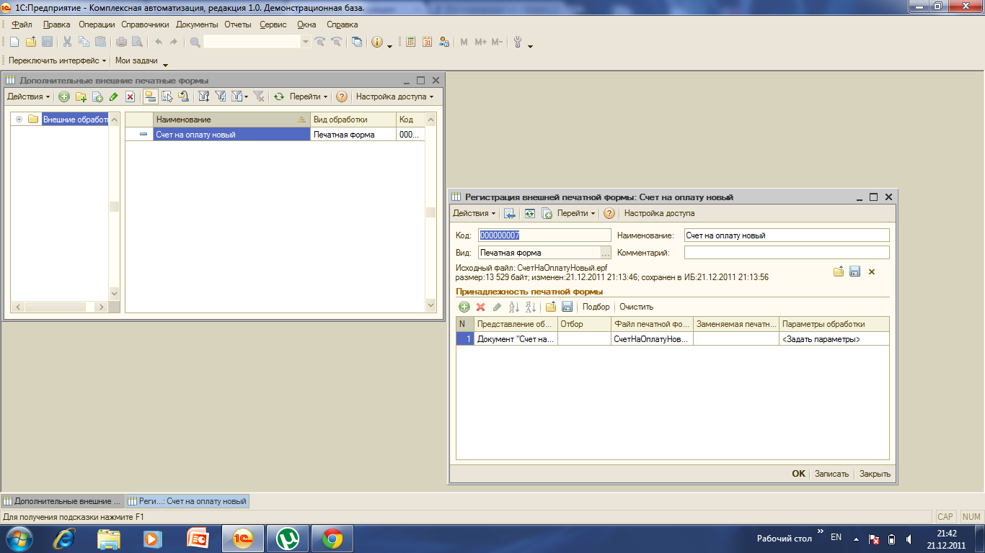Image resolution: width=985 pixels, height=553 pixels.
Task: Add new item with green plus in list window
Action: 64,96
